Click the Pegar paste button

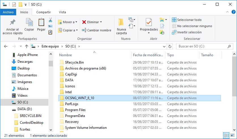tap(41, 25)
